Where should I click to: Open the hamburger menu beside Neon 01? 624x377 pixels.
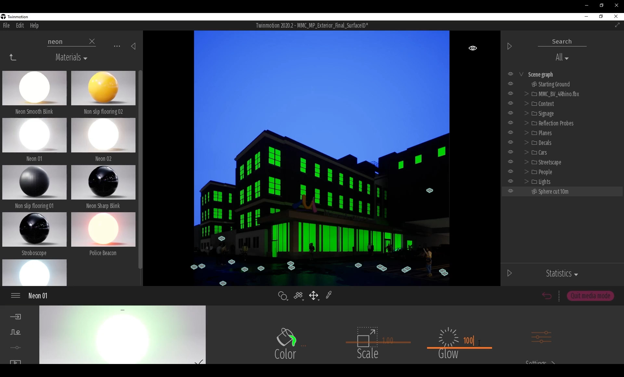(16, 295)
